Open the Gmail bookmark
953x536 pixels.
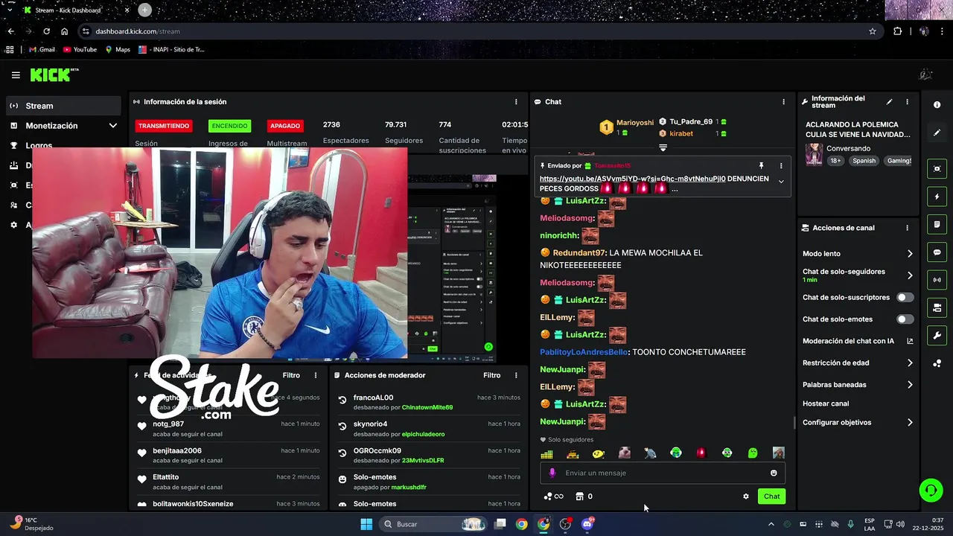[42, 50]
